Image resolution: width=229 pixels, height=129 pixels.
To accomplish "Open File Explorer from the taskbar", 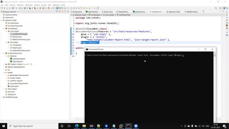I will click(84, 126).
